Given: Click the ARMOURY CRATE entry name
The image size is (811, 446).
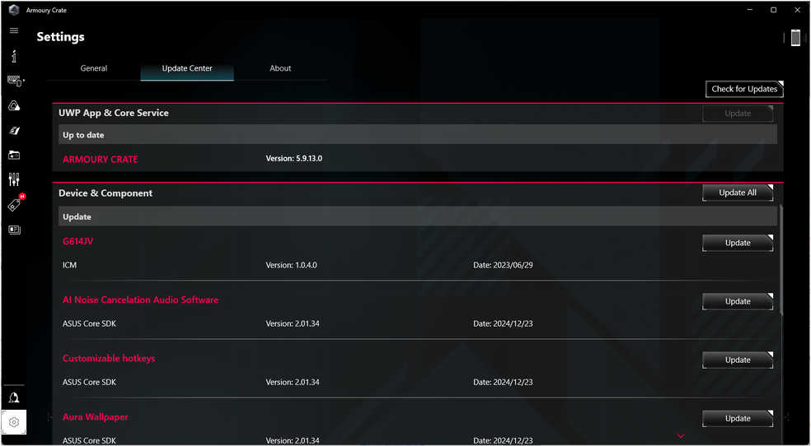Looking at the screenshot, I should click(101, 160).
